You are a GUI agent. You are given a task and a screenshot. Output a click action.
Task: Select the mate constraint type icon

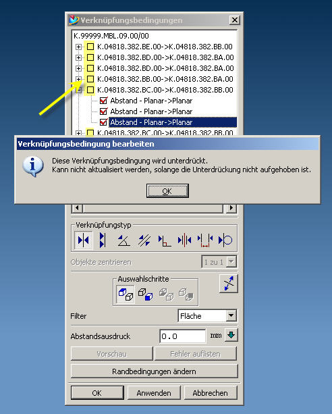coord(84,240)
